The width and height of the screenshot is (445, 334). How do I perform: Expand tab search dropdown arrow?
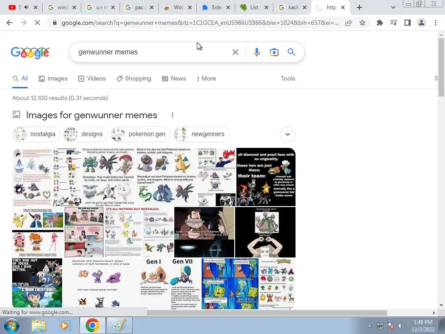click(393, 7)
